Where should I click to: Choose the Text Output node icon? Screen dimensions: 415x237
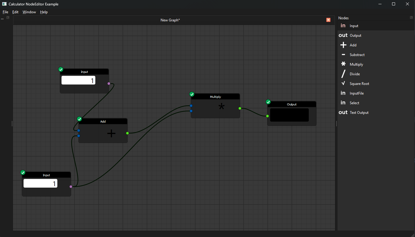pos(343,112)
